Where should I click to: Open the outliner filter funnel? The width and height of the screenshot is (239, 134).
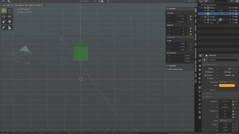232,1
